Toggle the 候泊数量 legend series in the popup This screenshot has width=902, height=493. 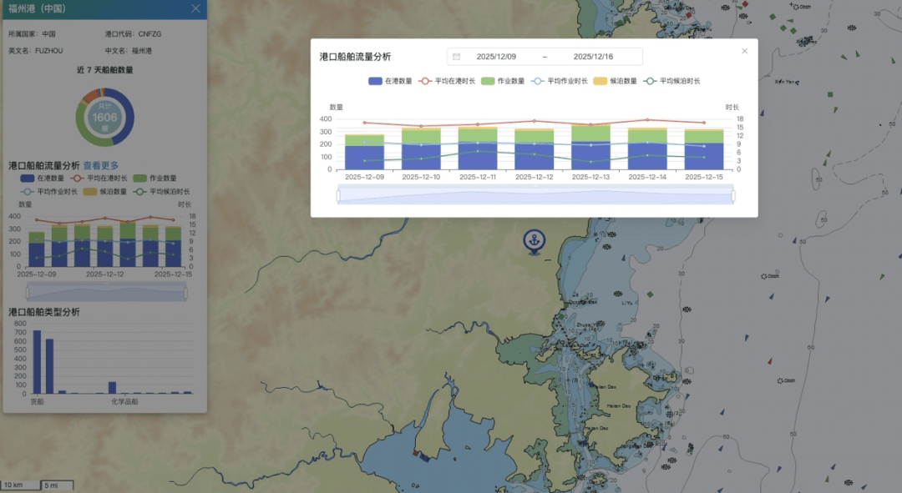click(616, 81)
